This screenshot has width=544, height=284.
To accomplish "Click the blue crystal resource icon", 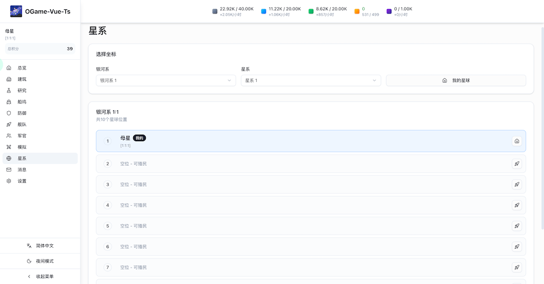I will point(264,11).
